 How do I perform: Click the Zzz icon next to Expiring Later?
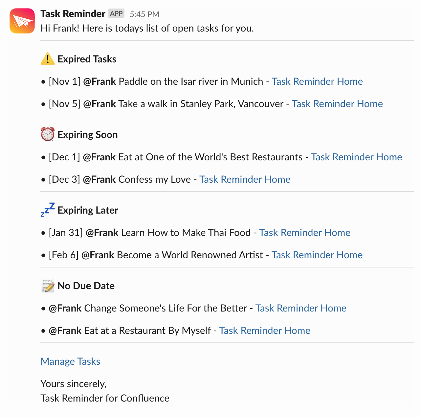[47, 210]
